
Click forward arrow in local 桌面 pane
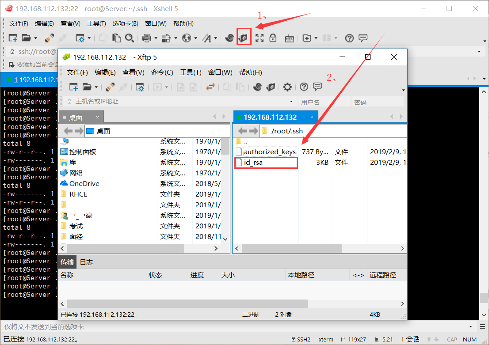[x=79, y=131]
